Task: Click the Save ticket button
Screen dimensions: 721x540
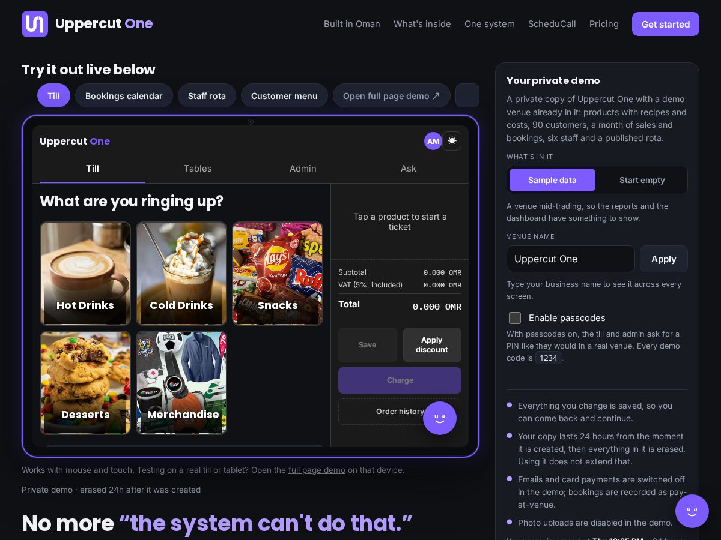Action: pyautogui.click(x=368, y=345)
